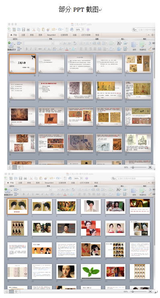Click the Print icon in 工笔人物PPT.pptx toolbar
This screenshot has width=160, height=298.
pyautogui.click(x=28, y=29)
